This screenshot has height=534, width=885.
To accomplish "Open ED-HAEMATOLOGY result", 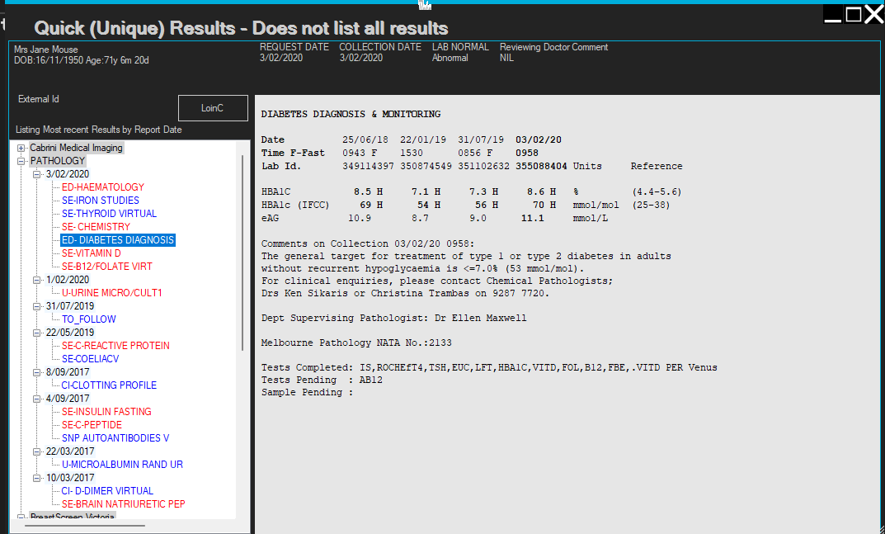I will [102, 187].
